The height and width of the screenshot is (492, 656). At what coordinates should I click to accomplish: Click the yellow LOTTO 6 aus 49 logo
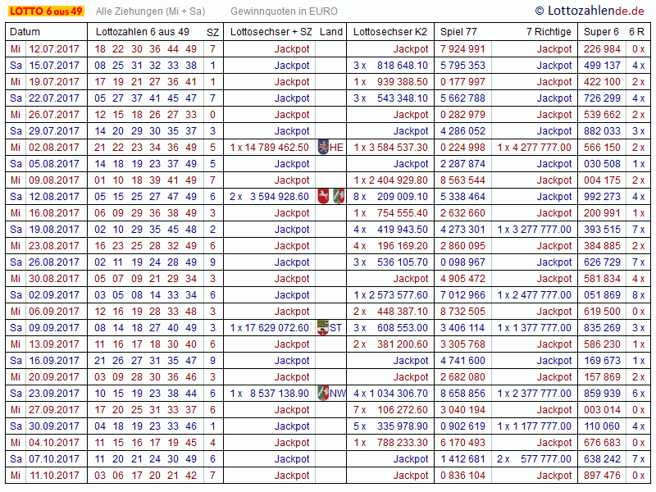[x=46, y=11]
